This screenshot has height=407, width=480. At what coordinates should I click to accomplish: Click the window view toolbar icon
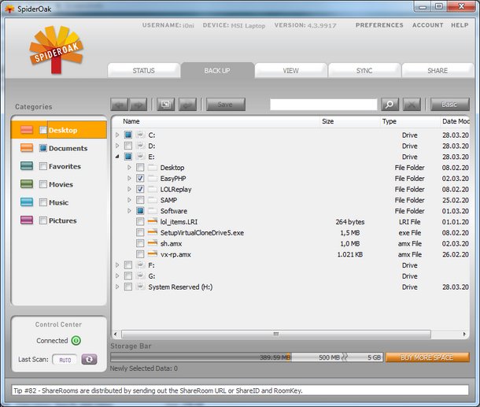pyautogui.click(x=165, y=105)
